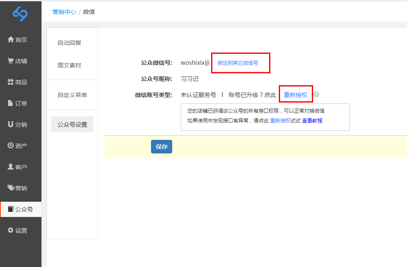Open 资产 assets in the sidebar
The width and height of the screenshot is (407, 267).
click(18, 146)
